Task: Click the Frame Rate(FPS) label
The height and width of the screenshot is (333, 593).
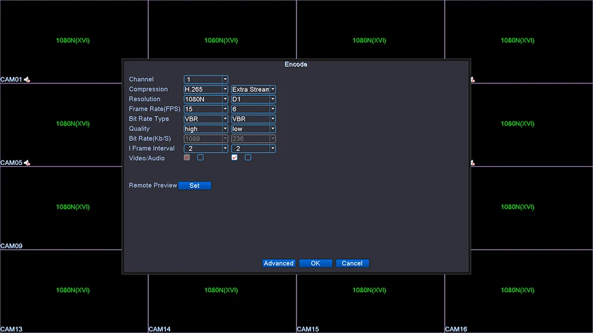Action: 154,109
